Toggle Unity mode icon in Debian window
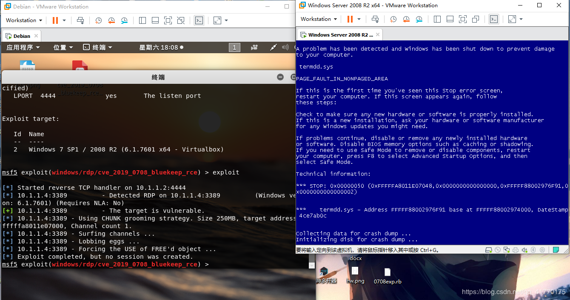570x300 pixels. tap(181, 20)
